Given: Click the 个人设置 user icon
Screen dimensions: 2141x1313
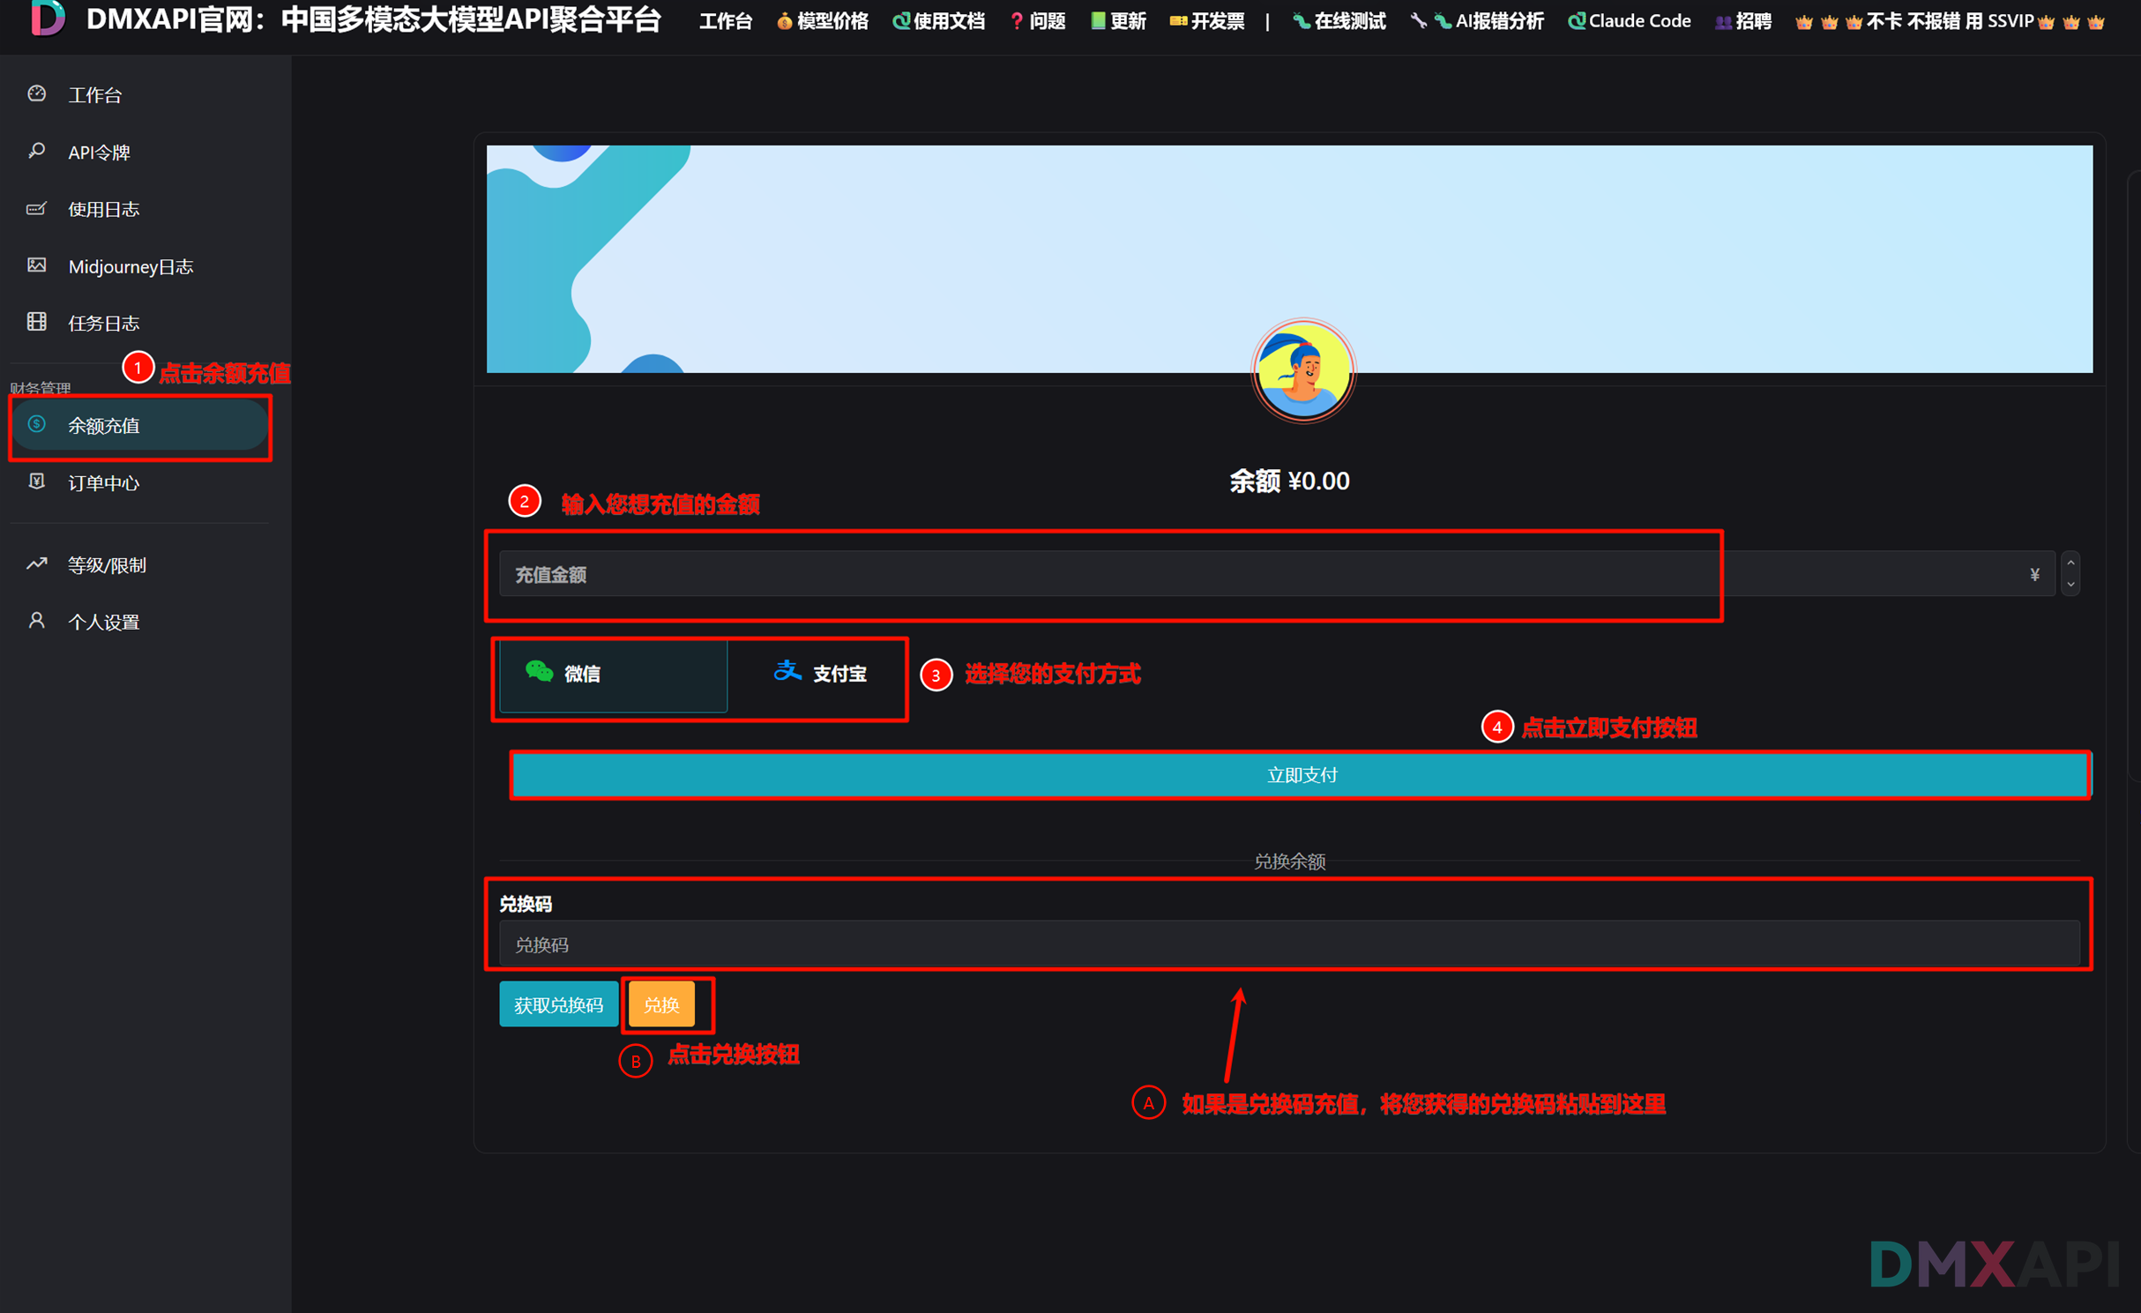Looking at the screenshot, I should point(36,621).
